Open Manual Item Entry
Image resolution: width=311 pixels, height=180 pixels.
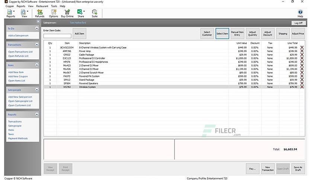click(237, 33)
